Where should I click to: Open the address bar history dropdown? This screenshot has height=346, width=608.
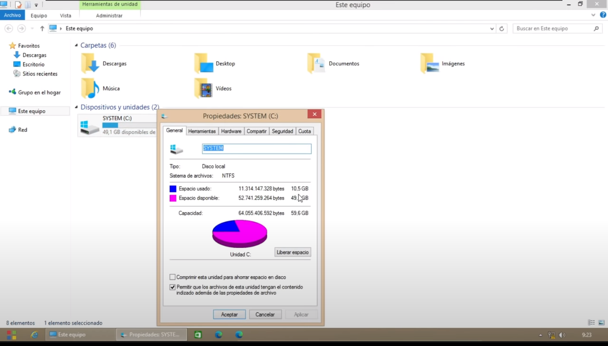[x=492, y=28]
